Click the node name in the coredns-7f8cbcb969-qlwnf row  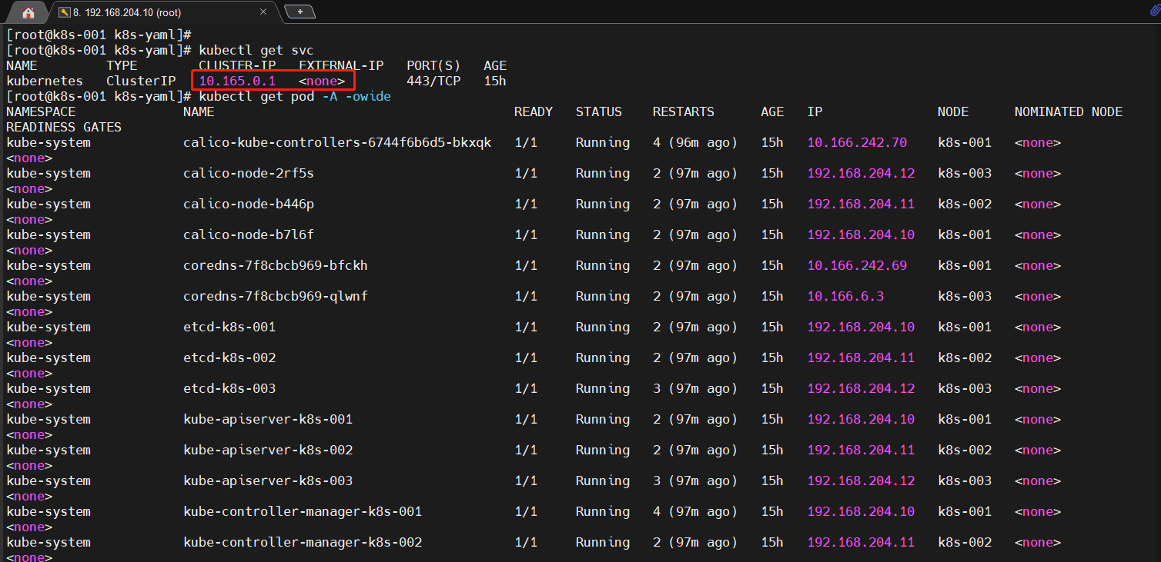[x=965, y=297]
